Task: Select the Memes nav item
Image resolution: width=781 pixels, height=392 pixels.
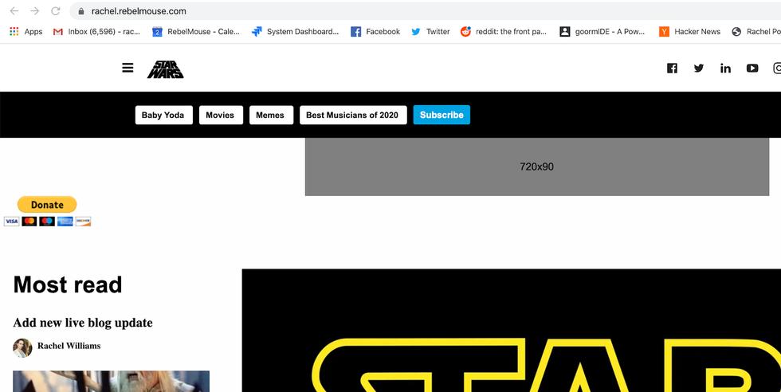Action: click(270, 115)
